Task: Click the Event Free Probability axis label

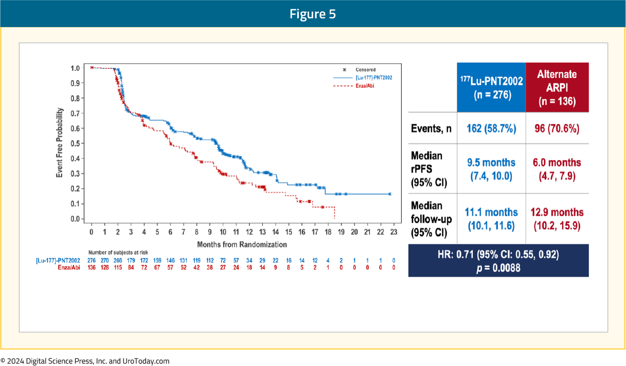Action: pyautogui.click(x=60, y=143)
